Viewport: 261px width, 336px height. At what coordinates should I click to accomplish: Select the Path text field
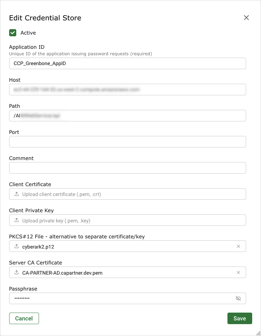(x=127, y=116)
